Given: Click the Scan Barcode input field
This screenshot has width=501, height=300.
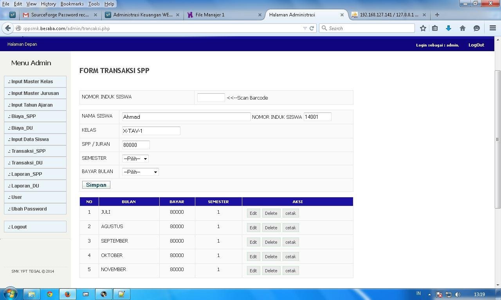Looking at the screenshot, I should 211,98.
